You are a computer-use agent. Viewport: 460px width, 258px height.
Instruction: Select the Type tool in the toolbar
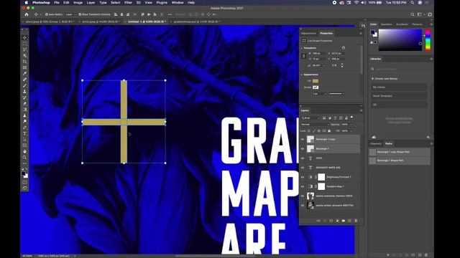(x=24, y=133)
